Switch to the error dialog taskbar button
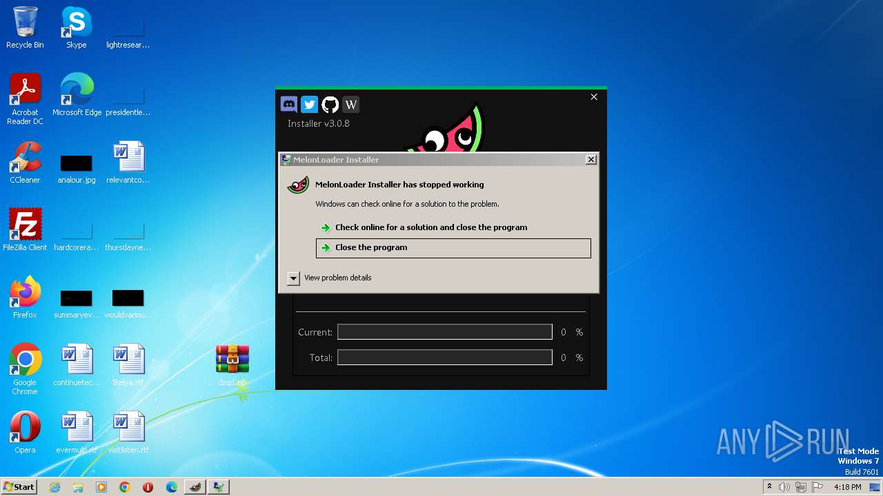The height and width of the screenshot is (496, 883). [x=219, y=487]
